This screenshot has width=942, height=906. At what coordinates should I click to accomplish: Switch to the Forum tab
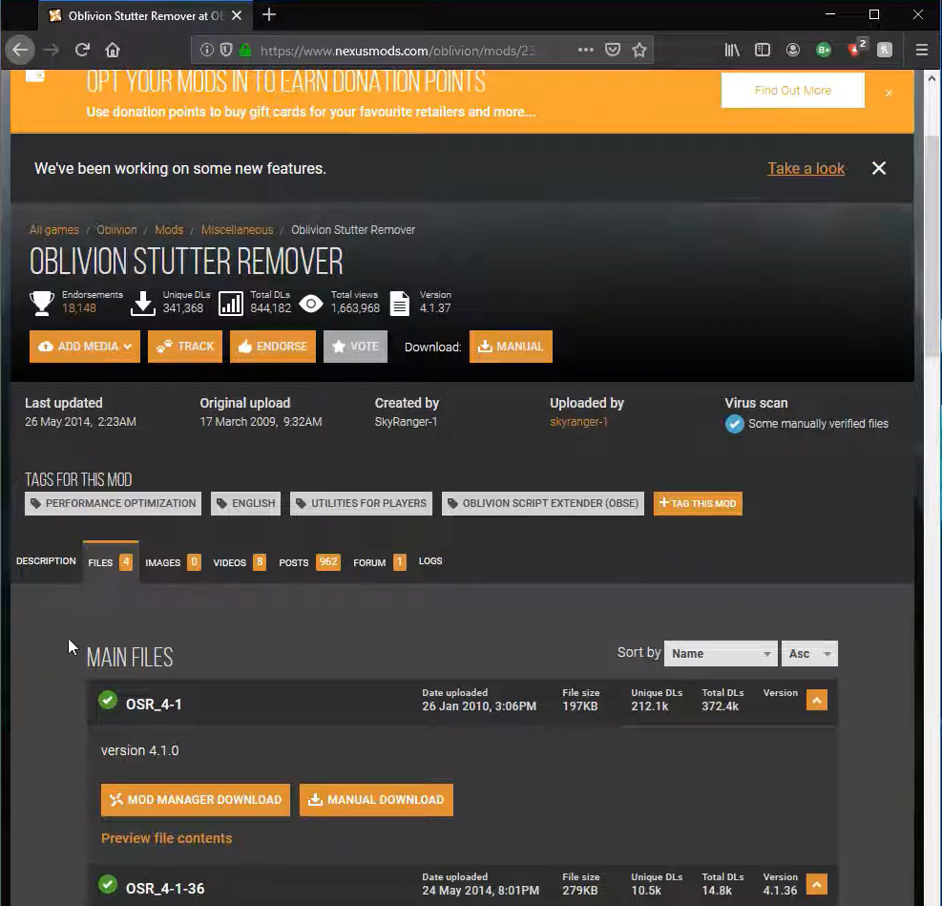(379, 562)
